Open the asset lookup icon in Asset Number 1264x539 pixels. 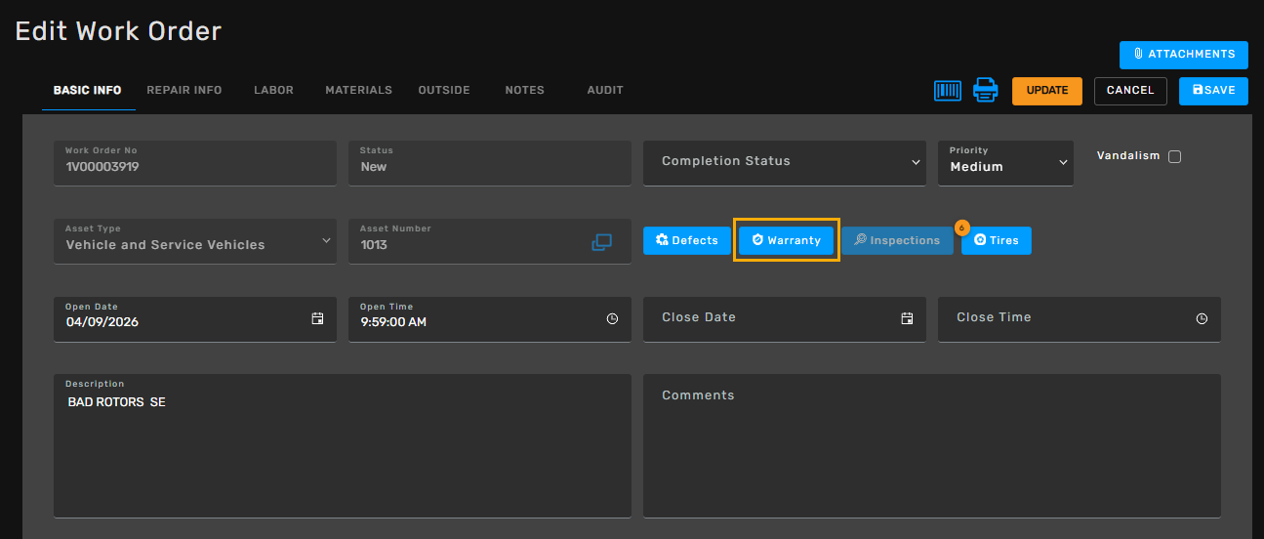(x=601, y=242)
